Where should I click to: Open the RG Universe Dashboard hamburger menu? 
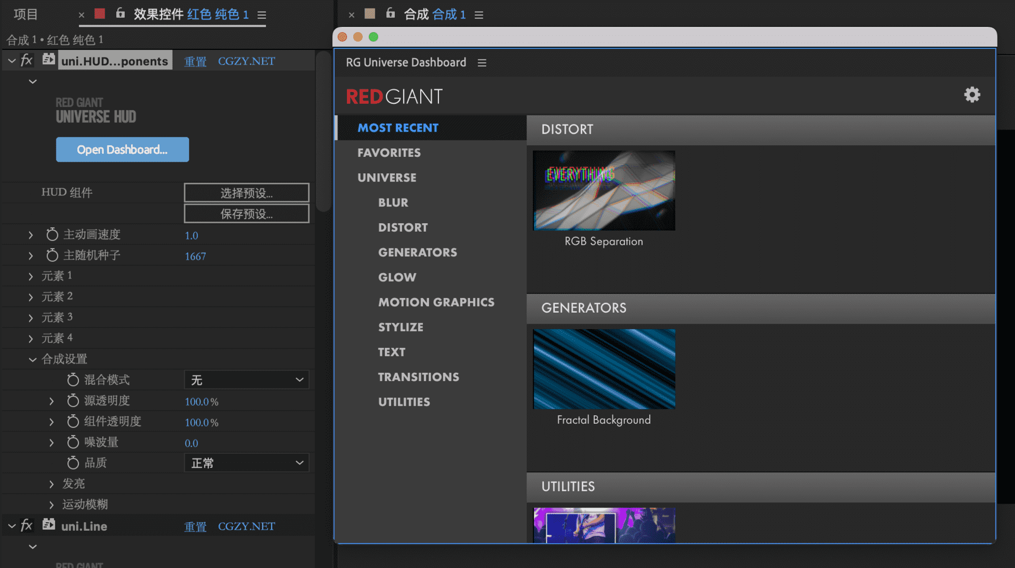click(481, 62)
